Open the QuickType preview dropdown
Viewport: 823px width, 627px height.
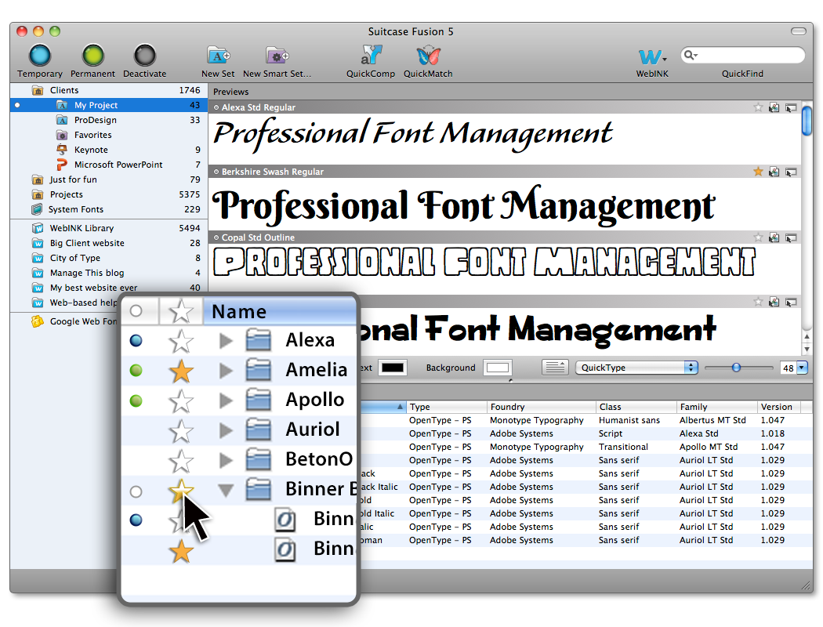coord(636,368)
